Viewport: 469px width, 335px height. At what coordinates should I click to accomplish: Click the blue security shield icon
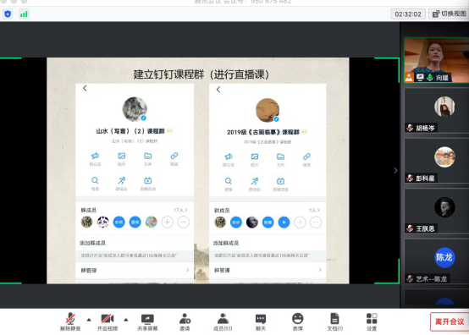pos(8,14)
